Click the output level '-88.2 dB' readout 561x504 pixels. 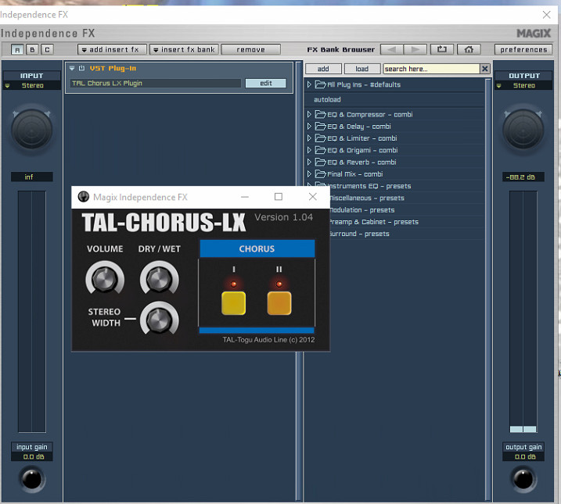523,177
